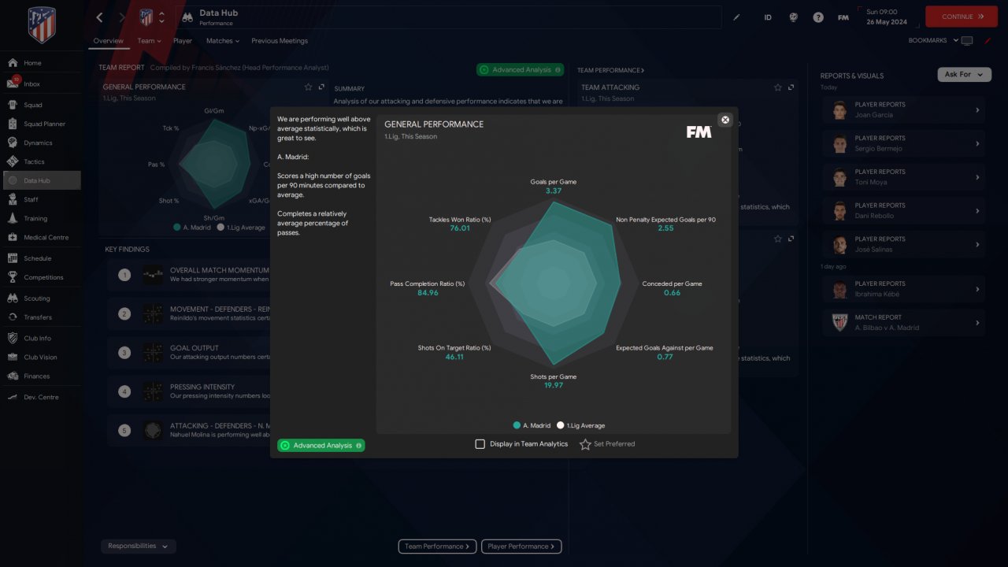The width and height of the screenshot is (1008, 567).
Task: Open the ID button in the top bar
Action: 768,17
